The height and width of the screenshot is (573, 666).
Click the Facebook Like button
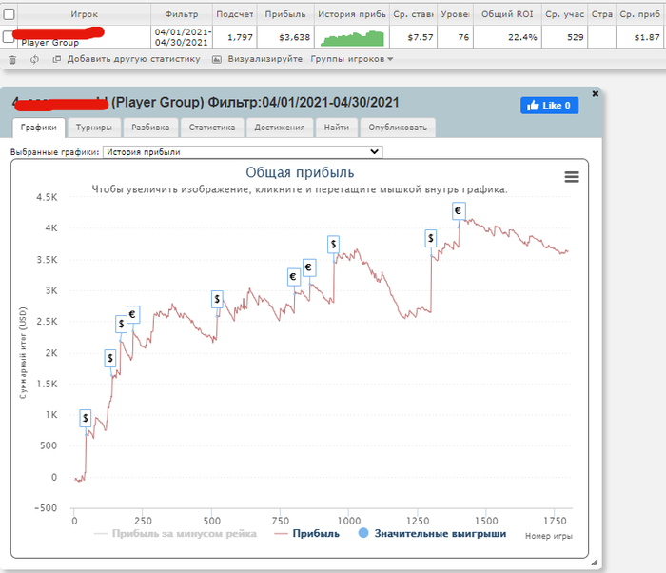pyautogui.click(x=549, y=106)
